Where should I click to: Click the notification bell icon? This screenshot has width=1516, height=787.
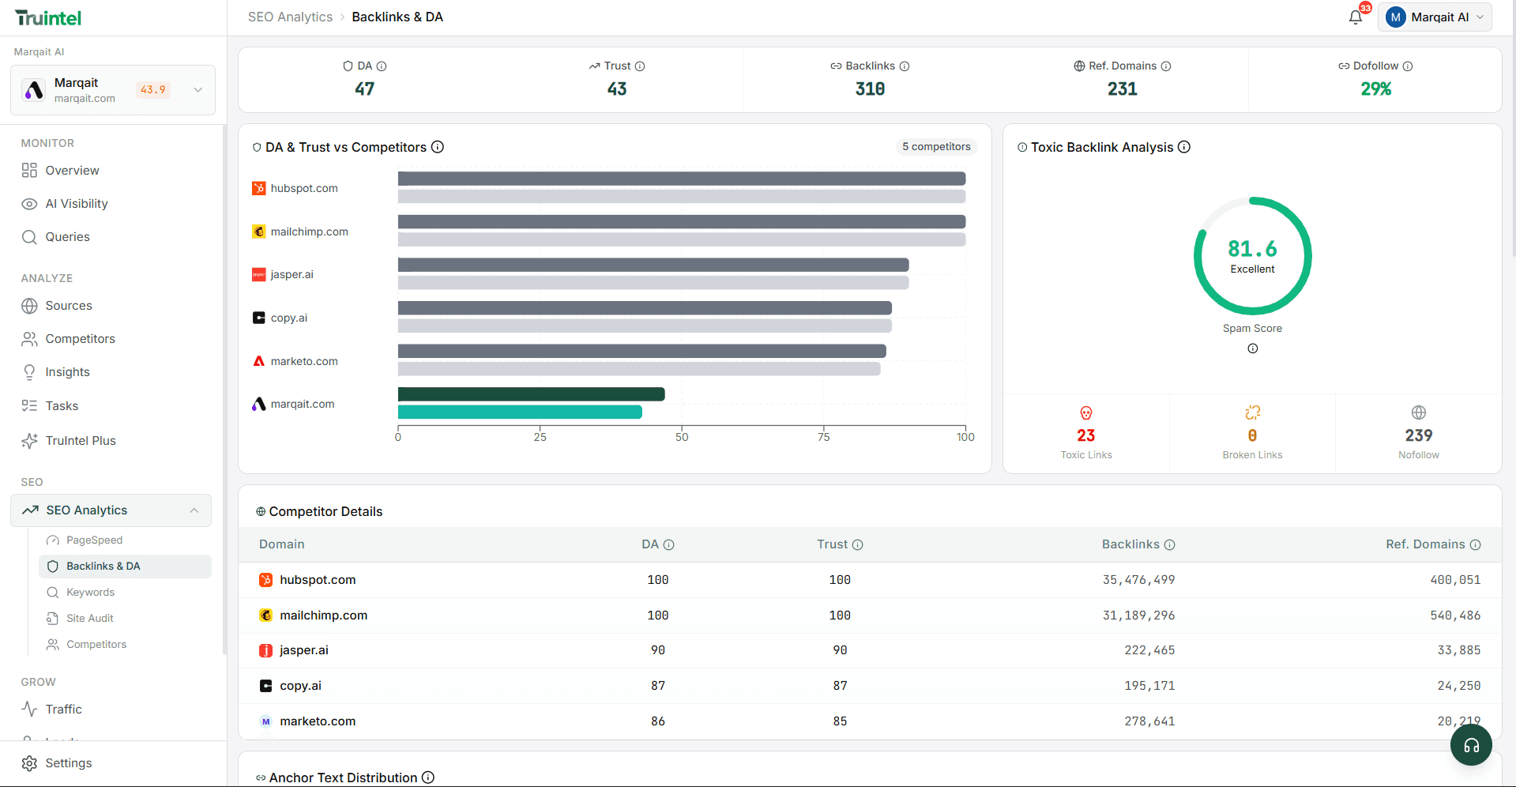pos(1356,17)
